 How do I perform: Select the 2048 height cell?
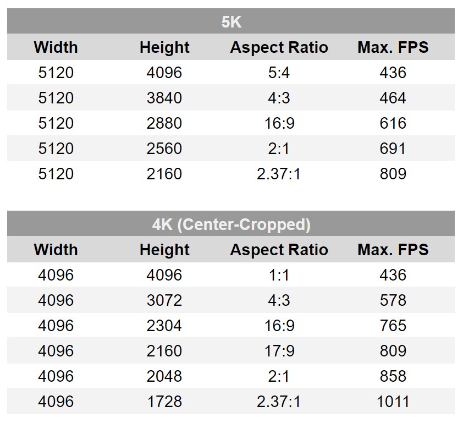pos(164,376)
